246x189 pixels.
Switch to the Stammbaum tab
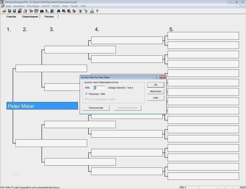pyautogui.click(x=30, y=16)
